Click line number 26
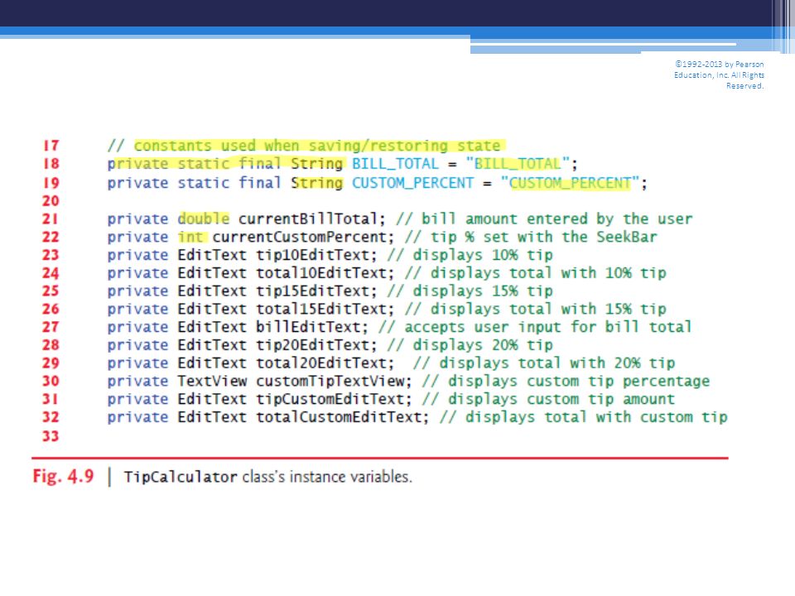This screenshot has width=795, height=596. (51, 309)
